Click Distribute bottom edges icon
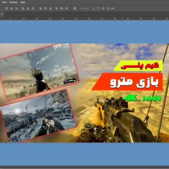Viewport: 169px width, 169px height. [x=50, y=8]
